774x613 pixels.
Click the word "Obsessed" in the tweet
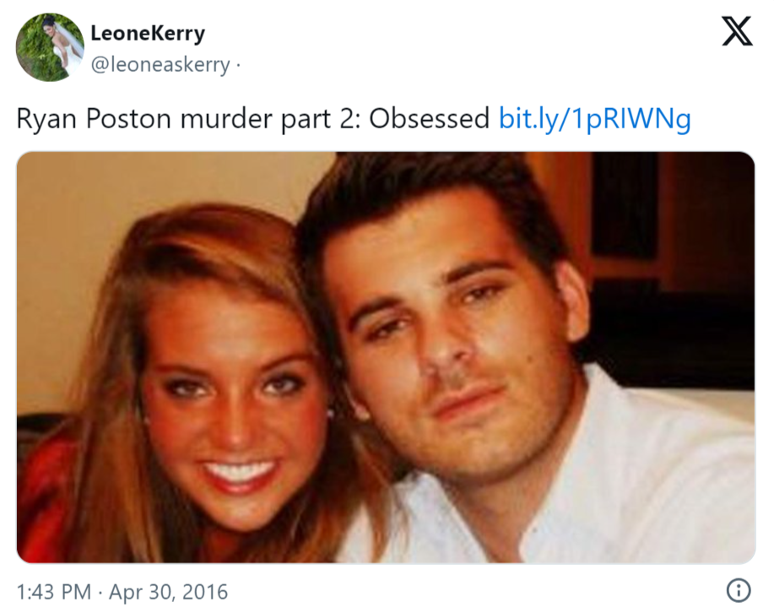pyautogui.click(x=429, y=119)
